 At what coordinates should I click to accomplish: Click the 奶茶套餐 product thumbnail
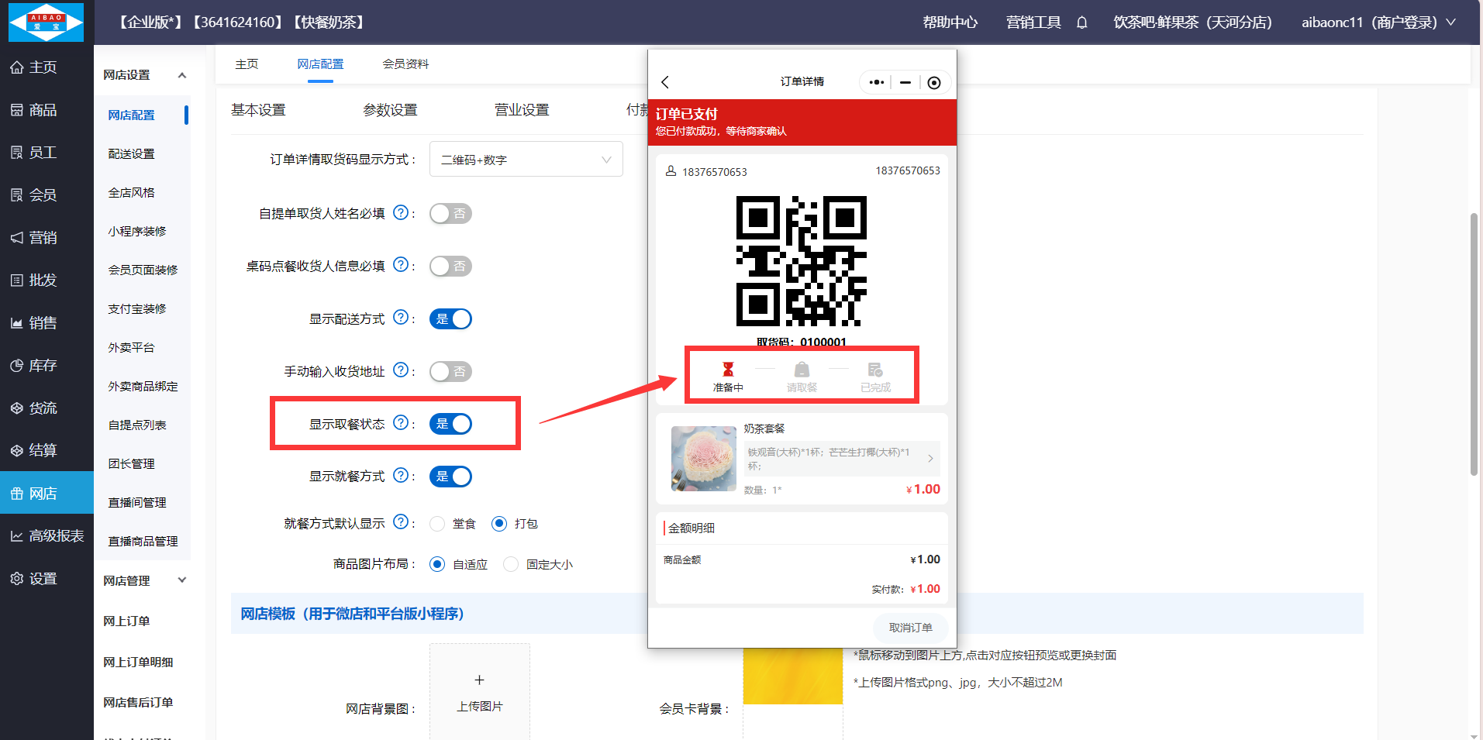(704, 459)
